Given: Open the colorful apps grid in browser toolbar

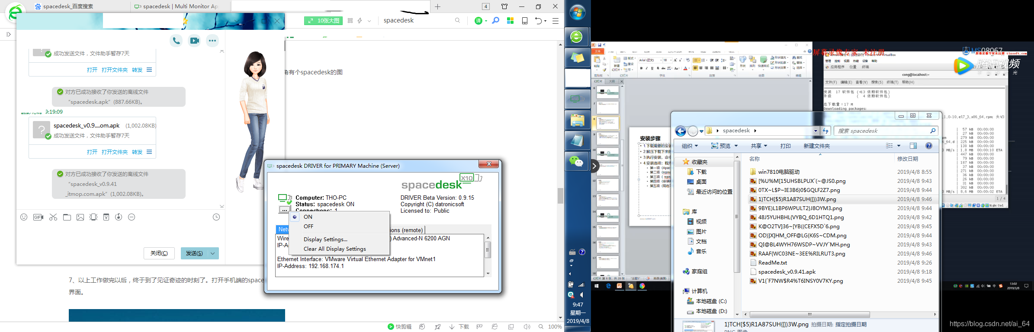Looking at the screenshot, I should (511, 20).
